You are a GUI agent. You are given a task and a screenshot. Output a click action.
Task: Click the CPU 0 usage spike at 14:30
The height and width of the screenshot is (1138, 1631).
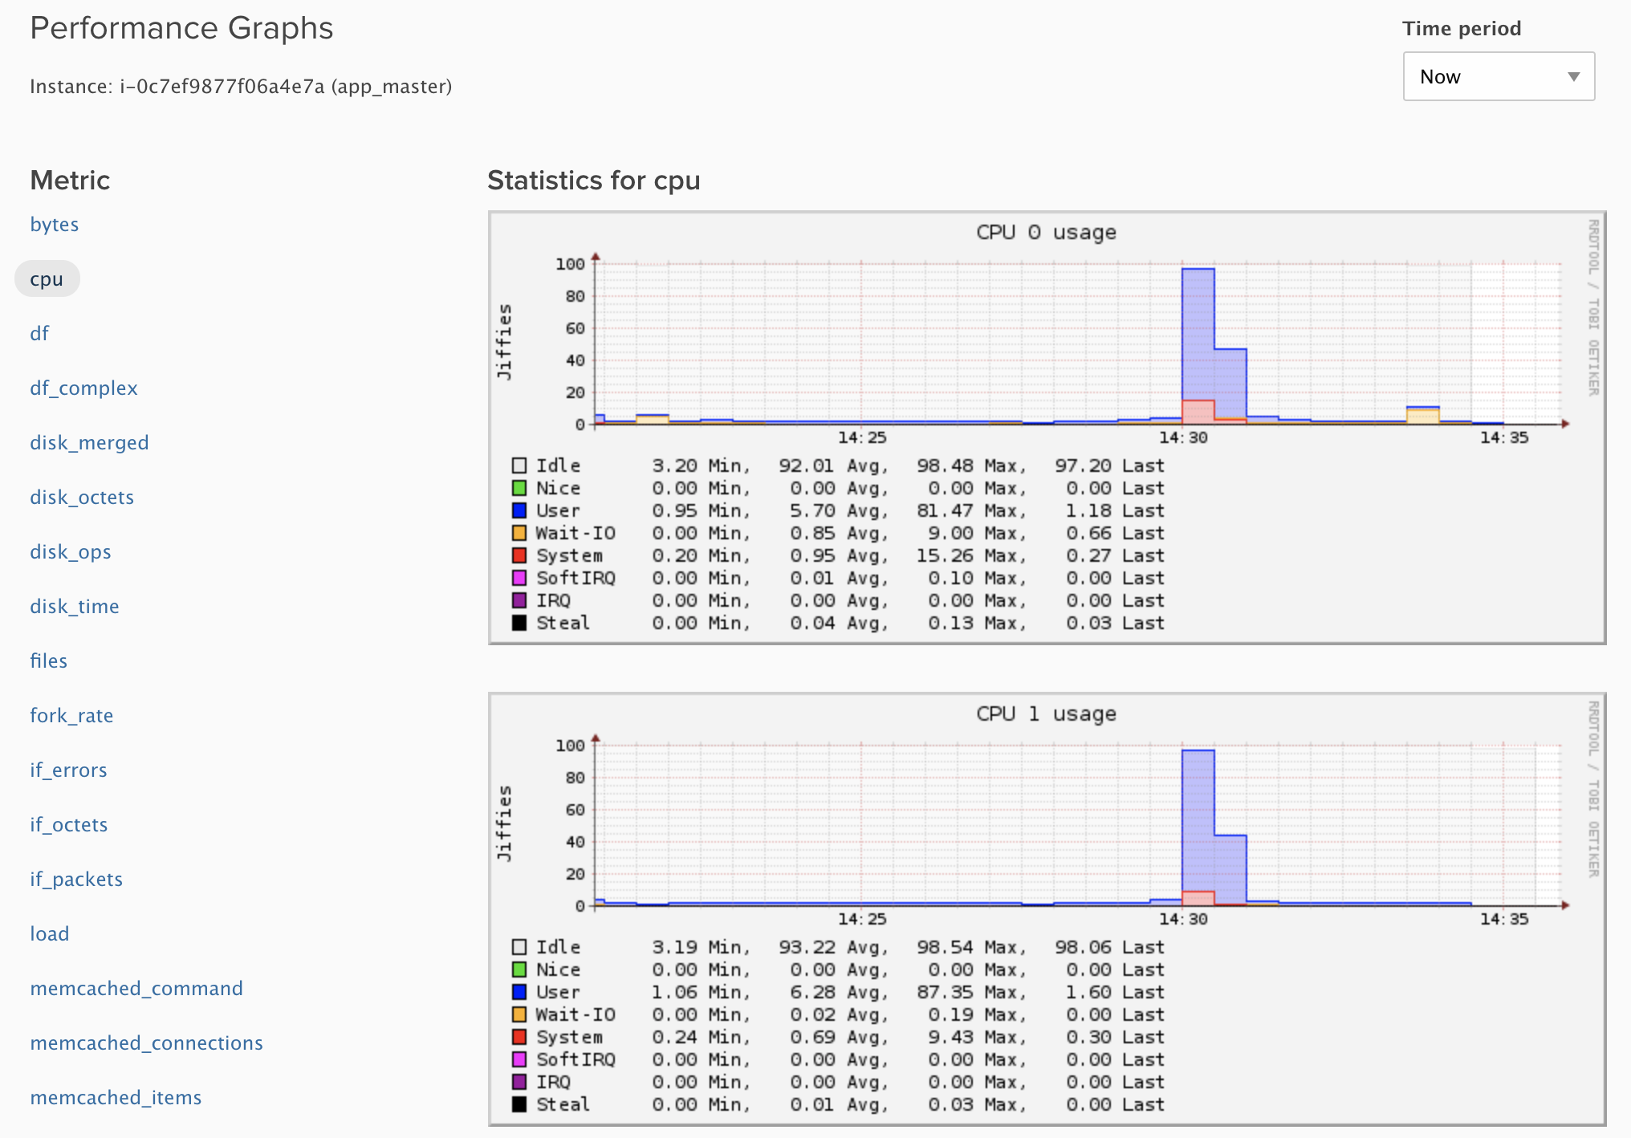coord(1198,337)
